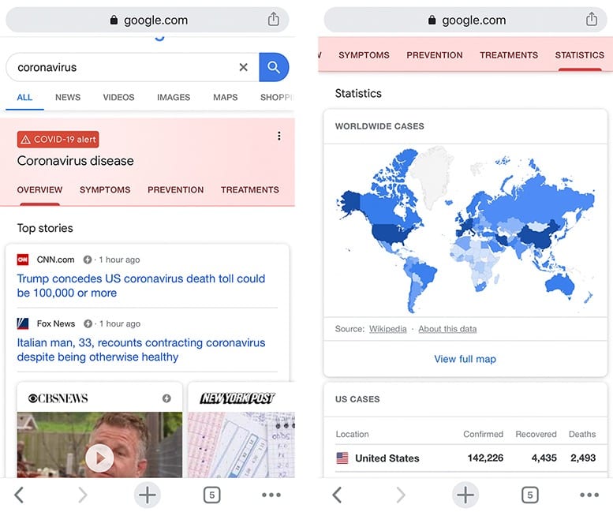Screen dimensions: 613x512
Task: Select STATISTICS tab in right page
Action: pyautogui.click(x=580, y=55)
